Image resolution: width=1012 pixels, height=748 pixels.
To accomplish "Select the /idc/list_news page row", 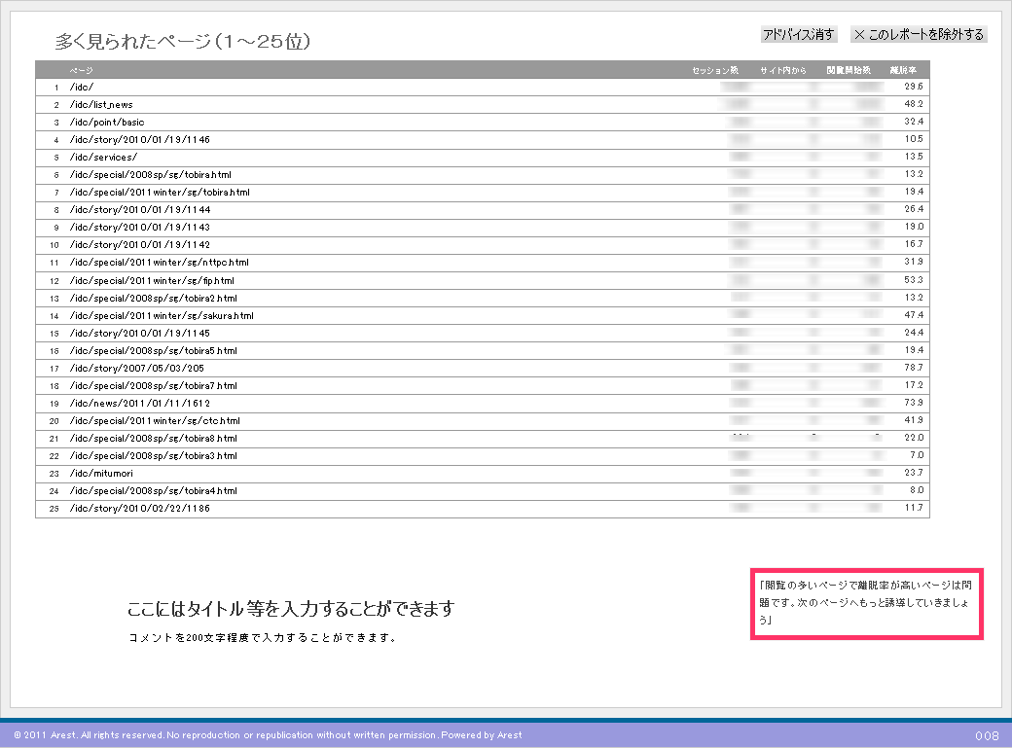I will click(x=101, y=105).
